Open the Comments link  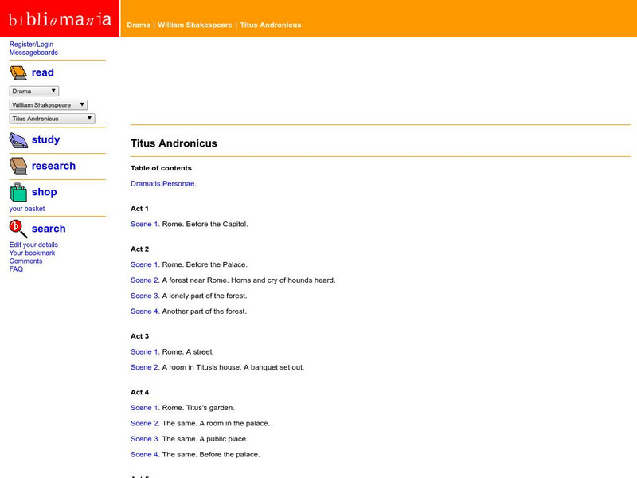pyautogui.click(x=26, y=261)
